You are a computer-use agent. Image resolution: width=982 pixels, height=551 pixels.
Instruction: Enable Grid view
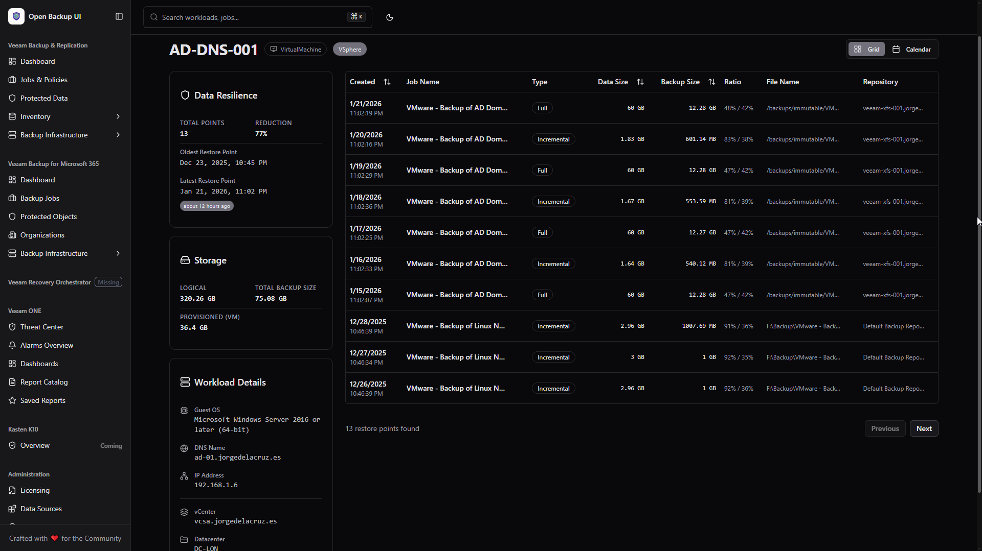pyautogui.click(x=867, y=49)
